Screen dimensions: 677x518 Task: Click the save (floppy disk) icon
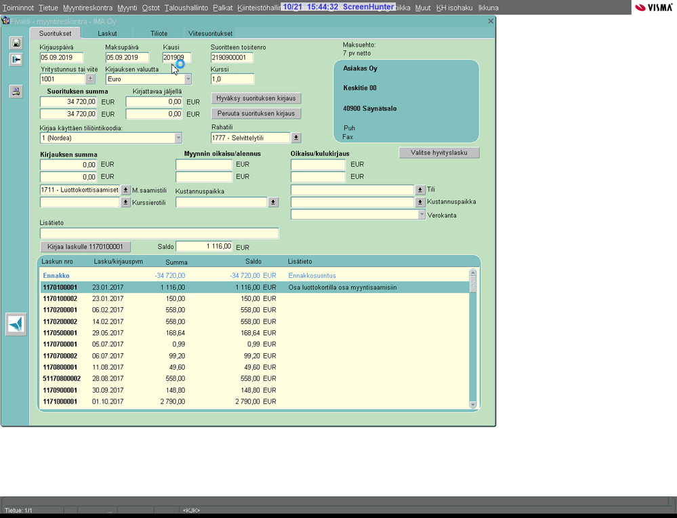[x=16, y=43]
